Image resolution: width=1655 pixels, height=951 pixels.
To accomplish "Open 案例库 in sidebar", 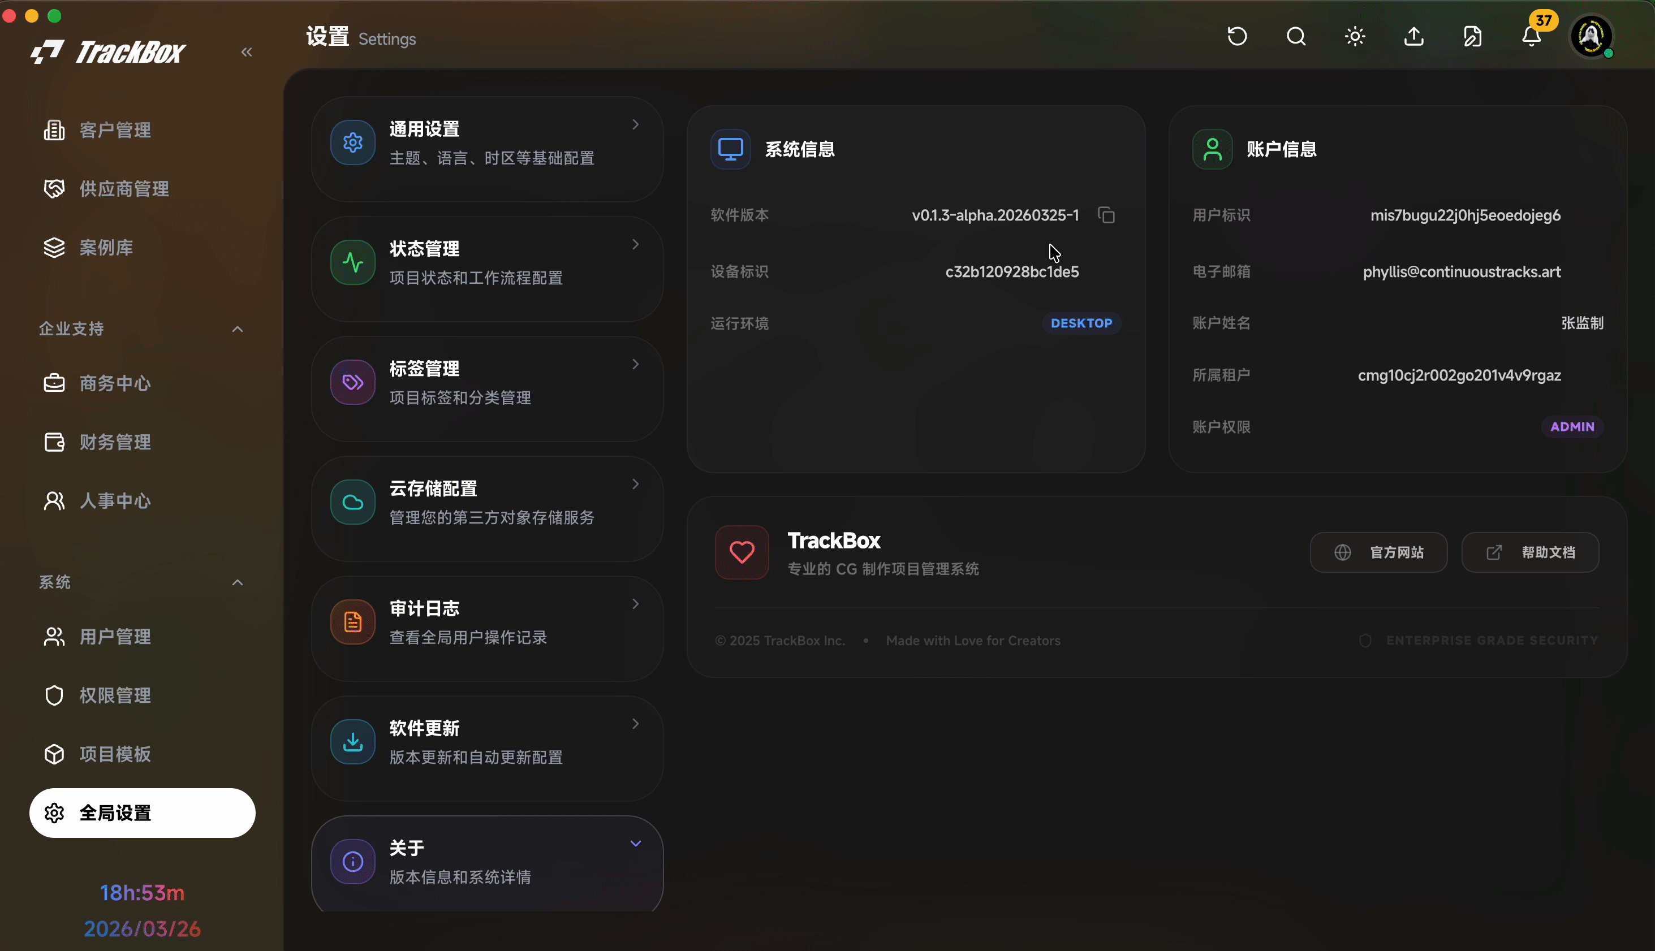I will (143, 248).
